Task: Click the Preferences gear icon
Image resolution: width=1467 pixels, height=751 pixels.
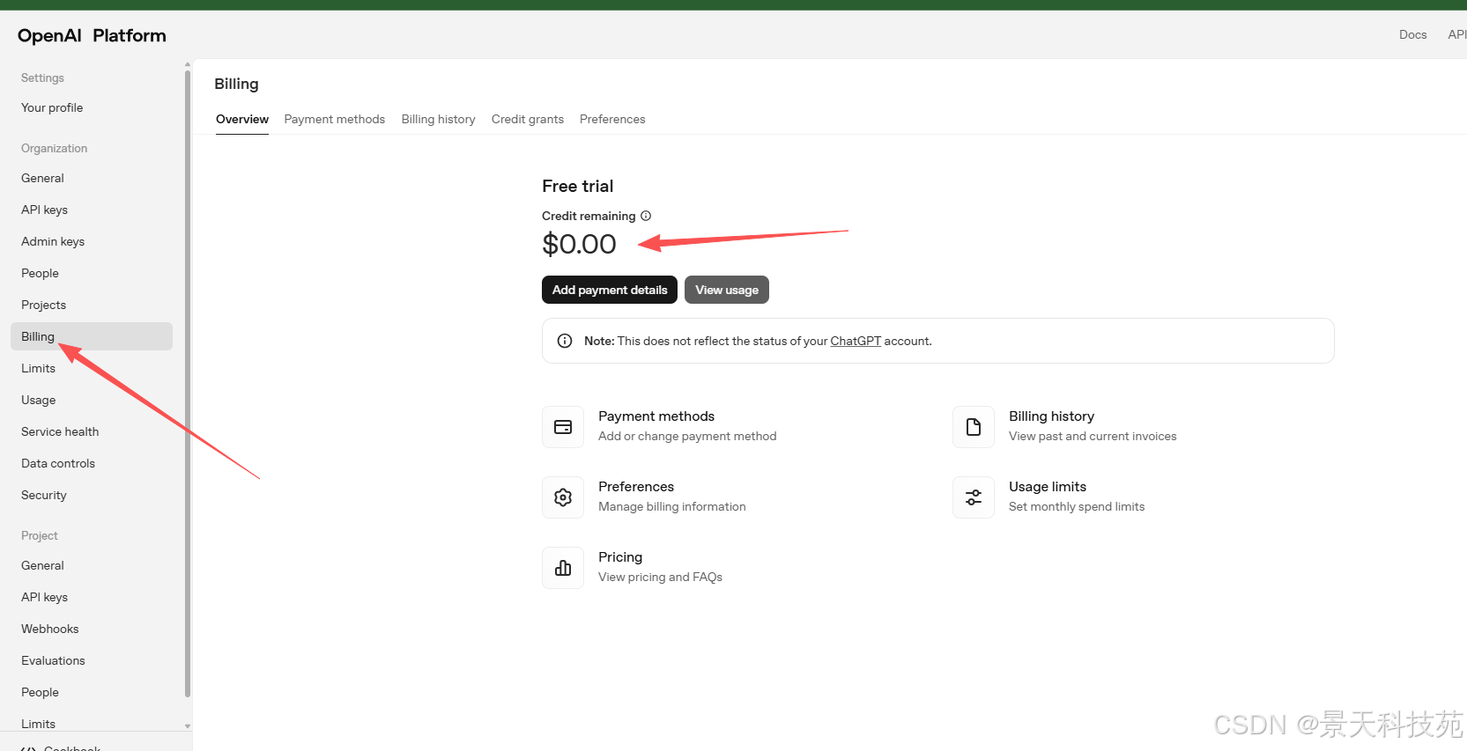Action: tap(563, 497)
